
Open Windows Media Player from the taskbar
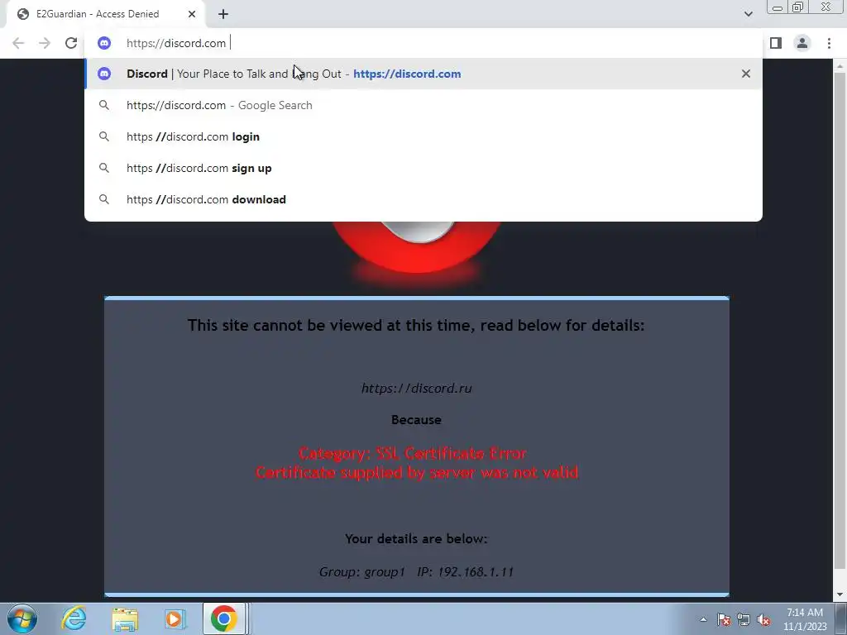click(x=175, y=618)
